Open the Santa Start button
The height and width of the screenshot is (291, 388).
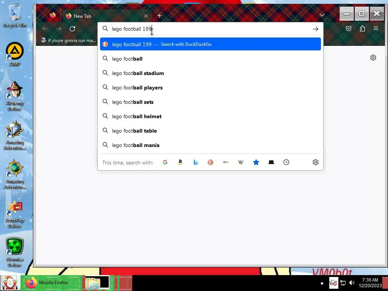tap(10, 283)
